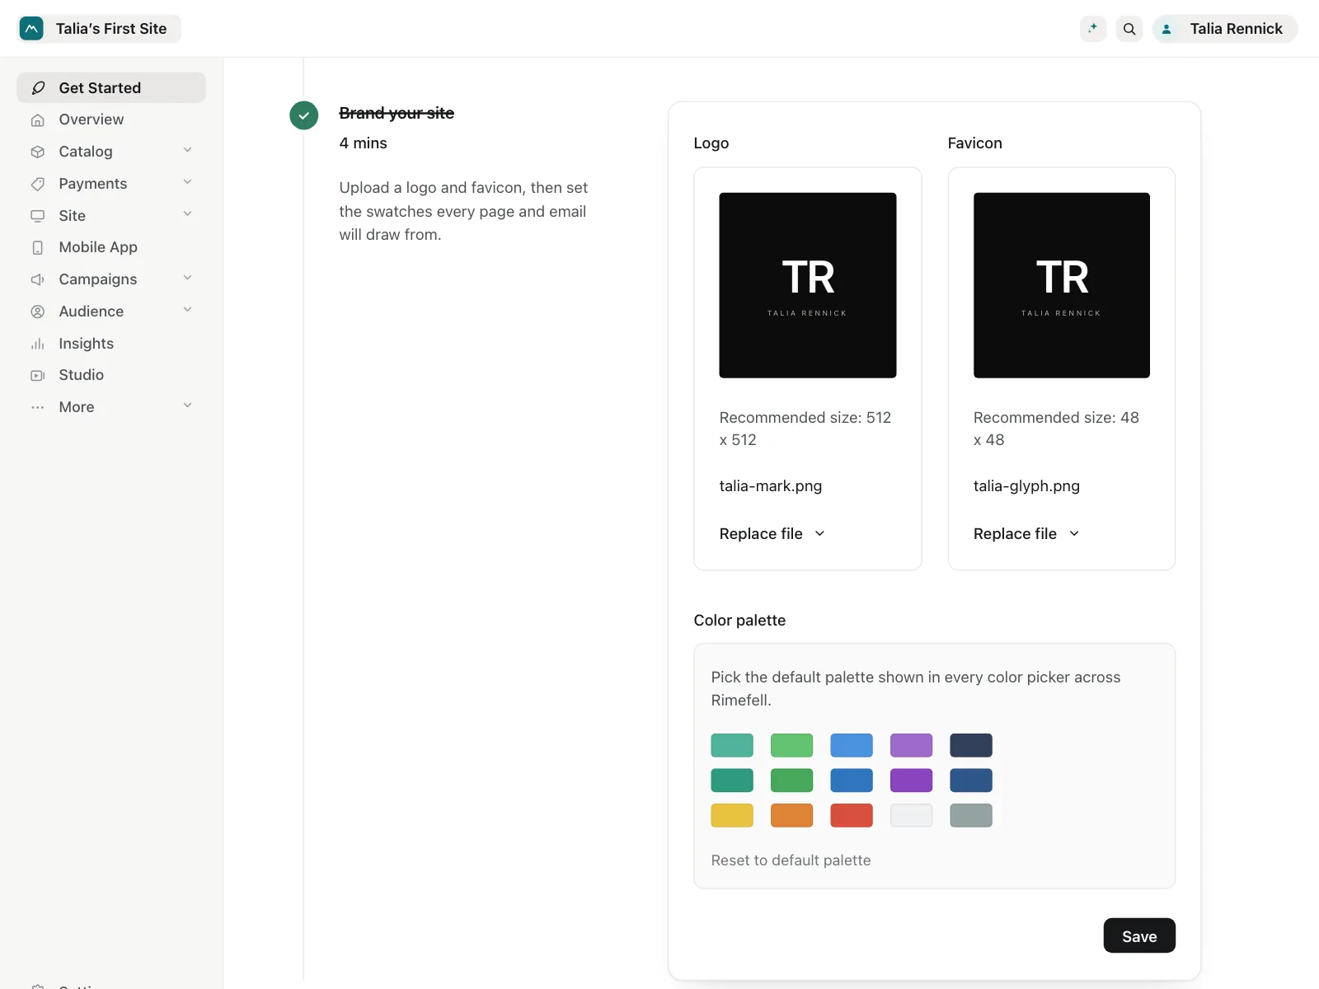The width and height of the screenshot is (1319, 989).
Task: Toggle the Brand your site completed checkmark
Action: pyautogui.click(x=304, y=115)
